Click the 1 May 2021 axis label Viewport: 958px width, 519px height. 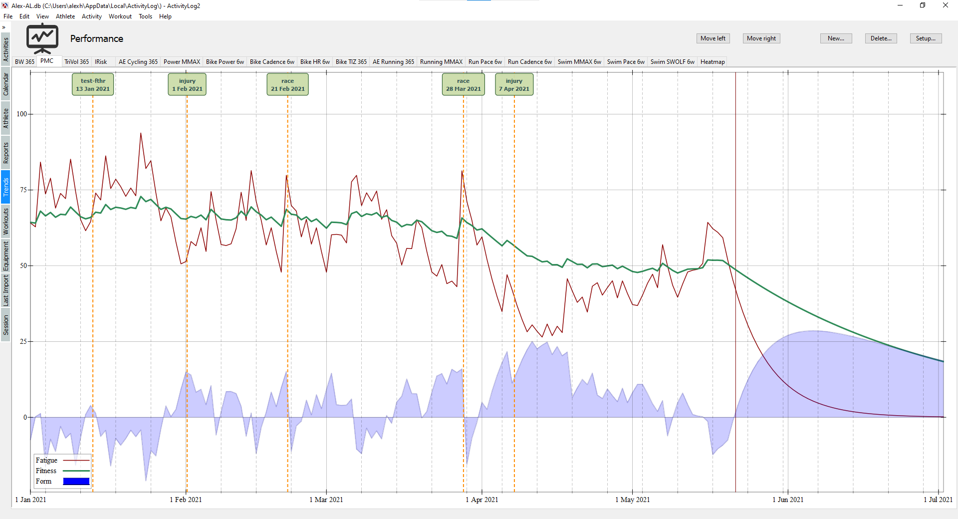click(x=633, y=500)
